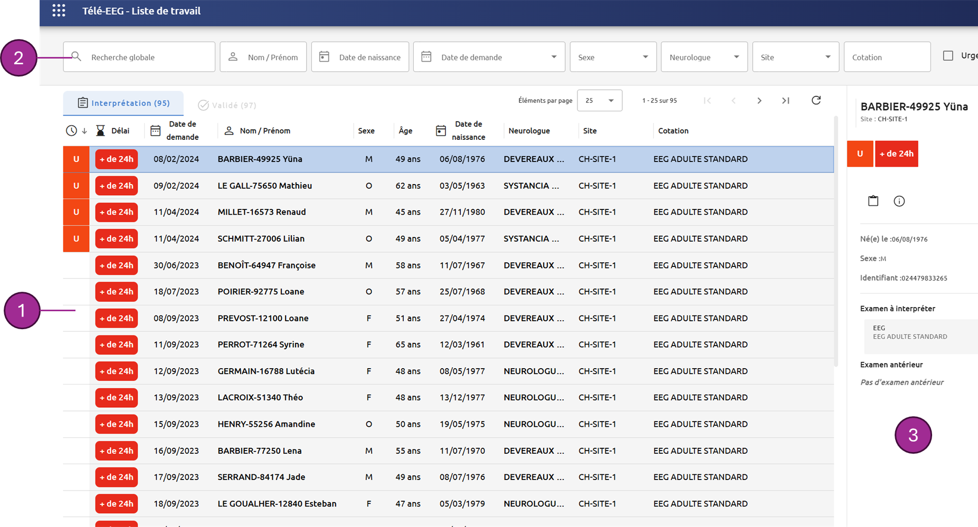This screenshot has height=527, width=978.
Task: Select row LE GALL-75650 Mathieu
Action: tap(448, 186)
